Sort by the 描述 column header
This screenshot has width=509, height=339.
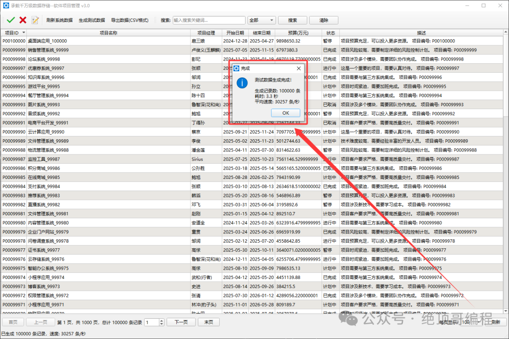tap(421, 33)
